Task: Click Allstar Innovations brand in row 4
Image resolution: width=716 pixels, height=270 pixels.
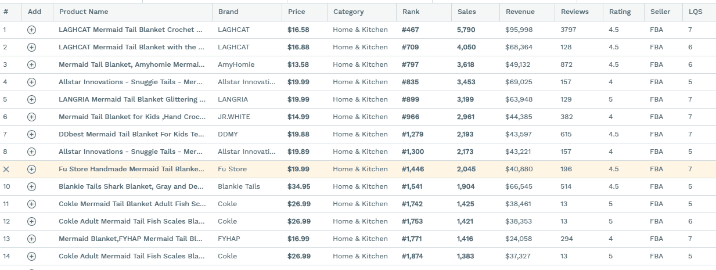Action: coord(247,82)
